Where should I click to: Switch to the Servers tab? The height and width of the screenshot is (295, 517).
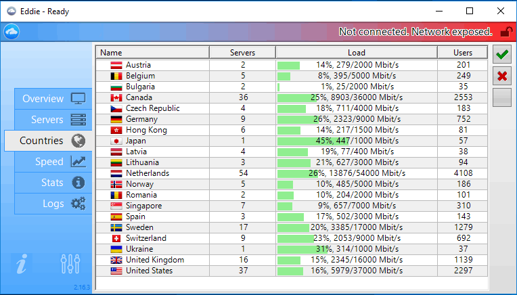(x=53, y=120)
